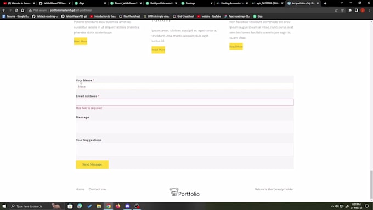373x210 pixels.
Task: Click into the Your Suggestions text area
Action: coord(185,150)
